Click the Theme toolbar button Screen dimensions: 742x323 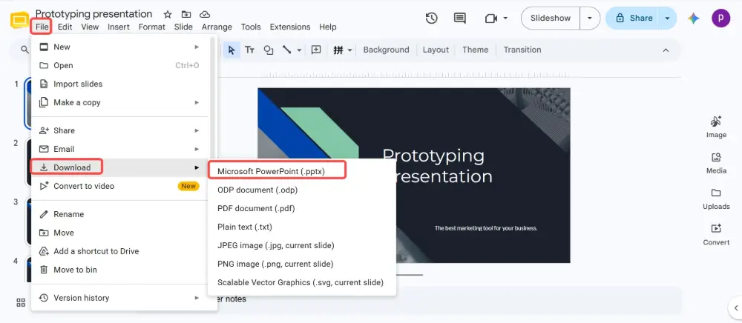point(475,50)
